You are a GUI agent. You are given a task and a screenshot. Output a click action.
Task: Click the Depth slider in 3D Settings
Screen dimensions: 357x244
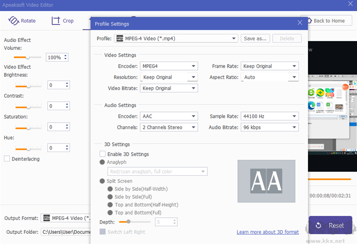tap(129, 222)
